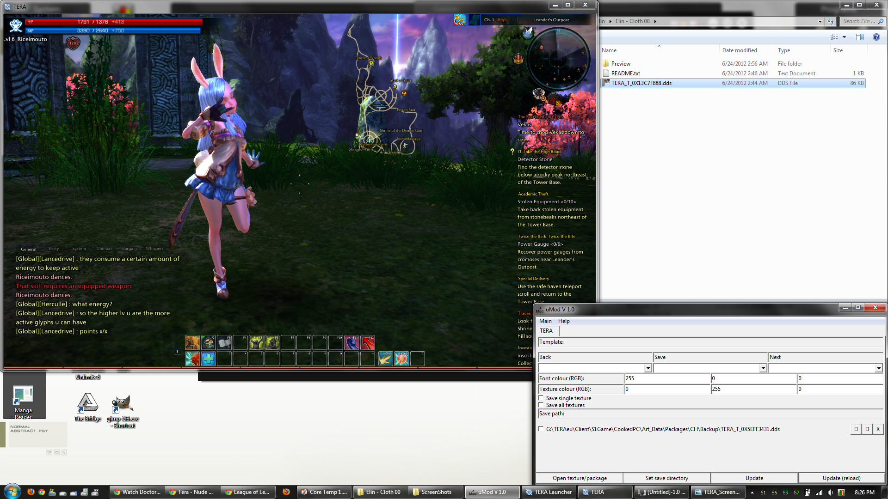Use the blue hook F11 skill
This screenshot has width=888, height=499.
[x=351, y=342]
